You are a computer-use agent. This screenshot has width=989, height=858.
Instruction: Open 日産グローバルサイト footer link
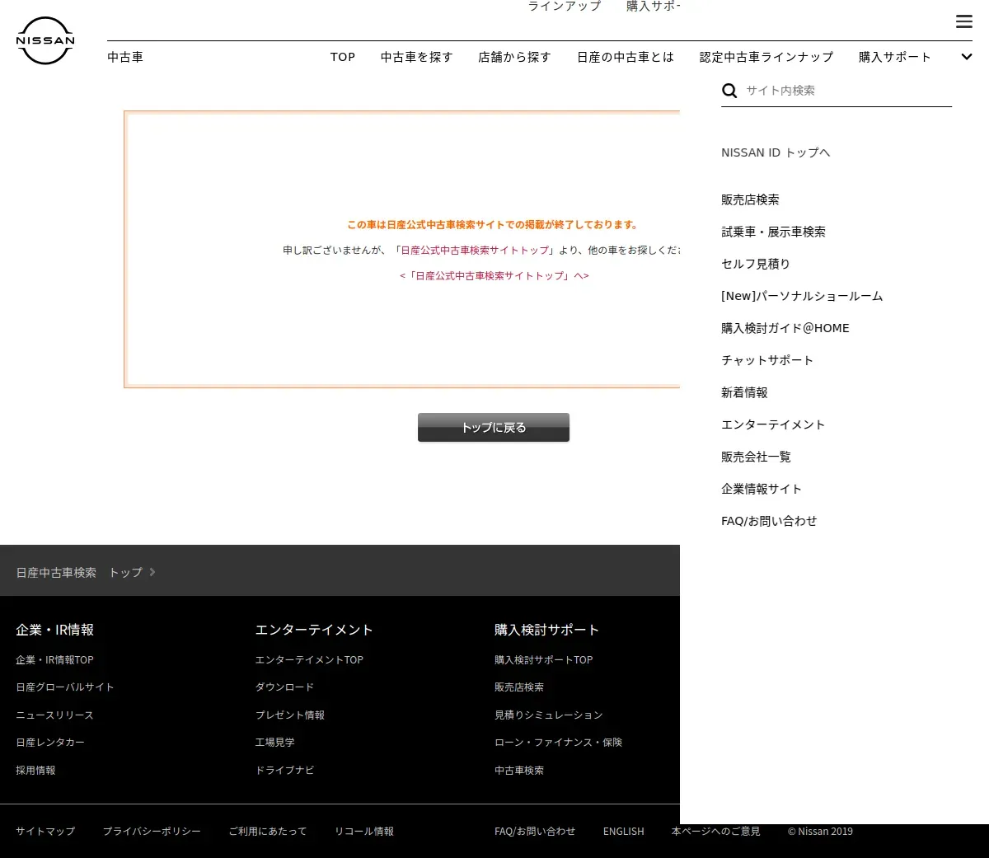coord(65,687)
